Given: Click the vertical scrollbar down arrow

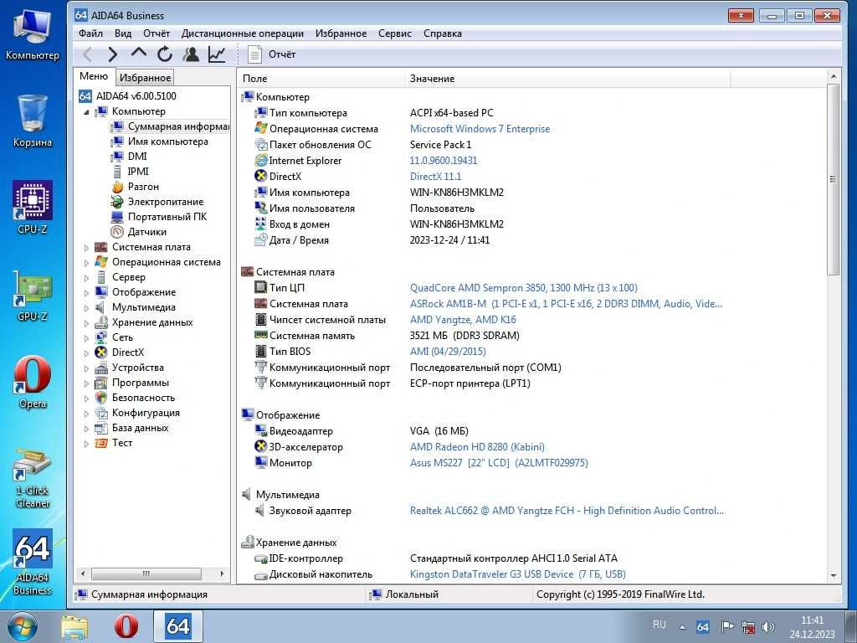Looking at the screenshot, I should [x=833, y=576].
